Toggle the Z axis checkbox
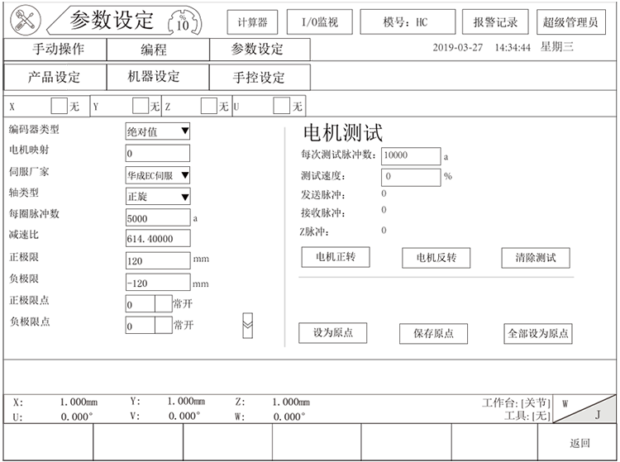Screen dimensions: 620x462 [210, 106]
